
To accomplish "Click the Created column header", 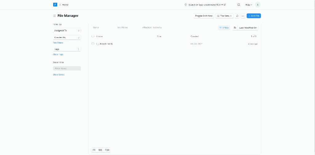I will coord(195,36).
